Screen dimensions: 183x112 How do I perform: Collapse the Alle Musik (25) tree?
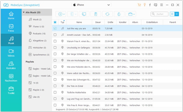click(24, 12)
